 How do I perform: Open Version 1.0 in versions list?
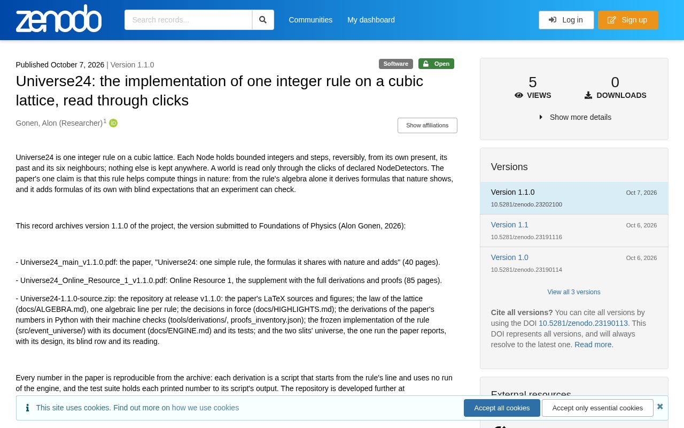point(509,257)
